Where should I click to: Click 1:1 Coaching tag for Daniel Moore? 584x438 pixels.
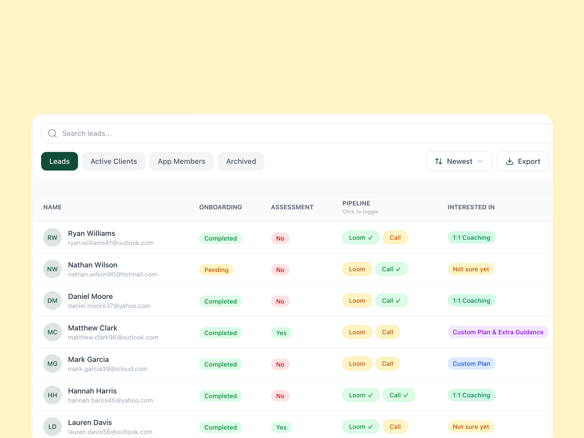point(471,300)
